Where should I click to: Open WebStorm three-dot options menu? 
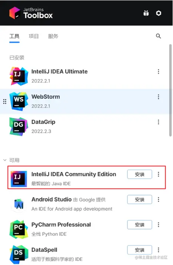click(x=158, y=97)
